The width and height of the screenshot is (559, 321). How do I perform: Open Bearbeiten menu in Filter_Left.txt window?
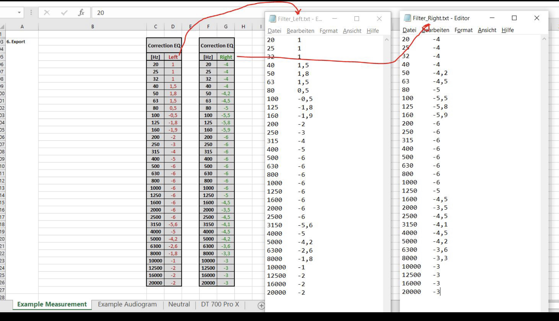click(x=301, y=31)
